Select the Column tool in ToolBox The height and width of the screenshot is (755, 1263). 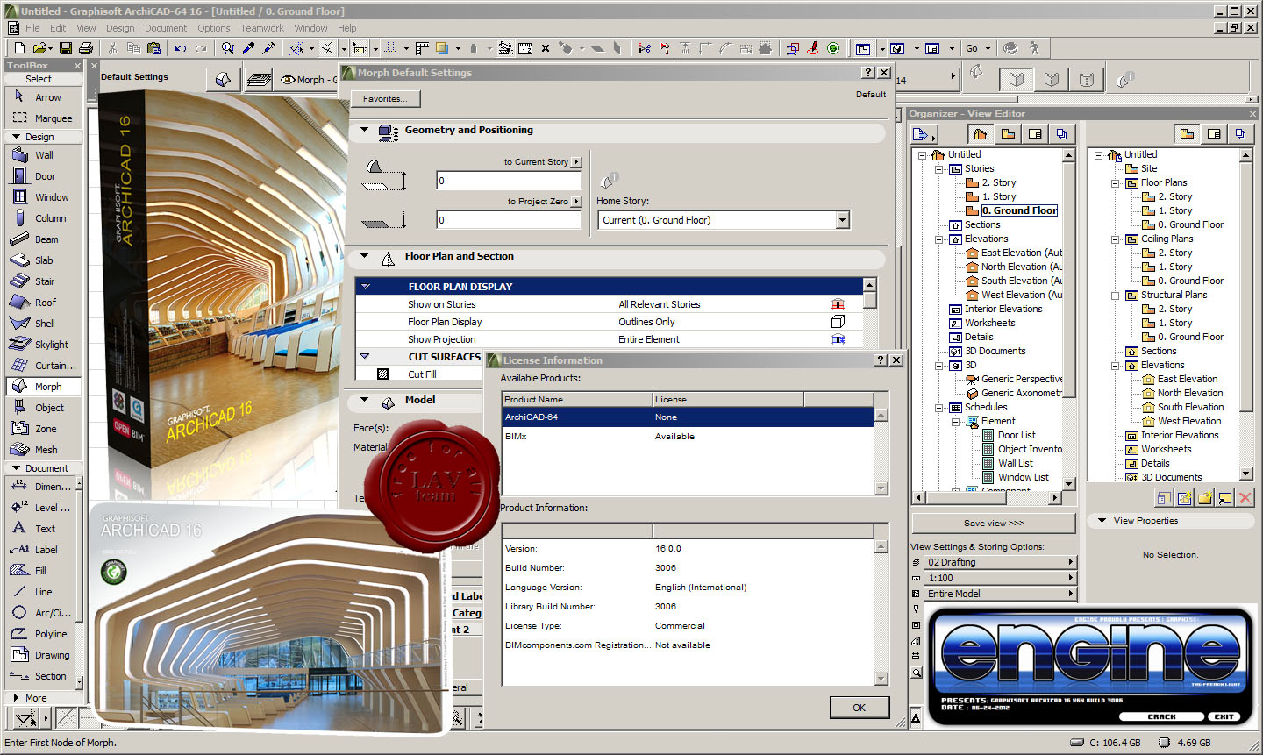(44, 218)
